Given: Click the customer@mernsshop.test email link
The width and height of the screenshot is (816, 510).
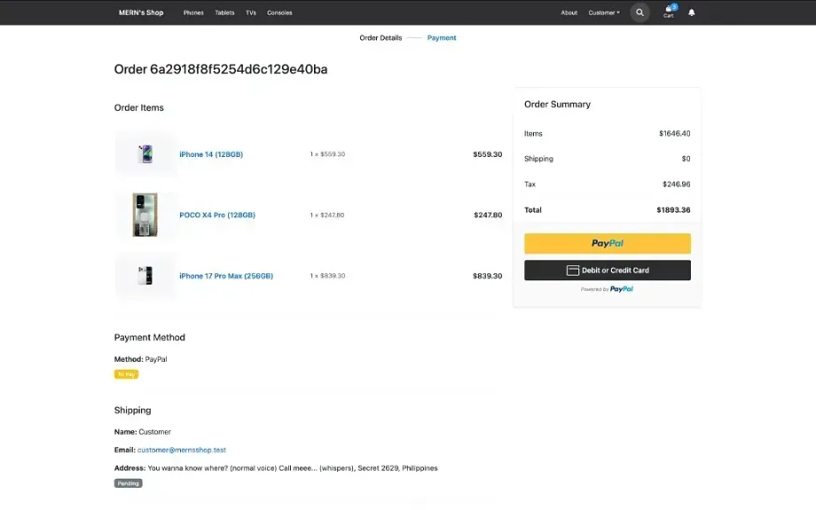Looking at the screenshot, I should coord(182,450).
